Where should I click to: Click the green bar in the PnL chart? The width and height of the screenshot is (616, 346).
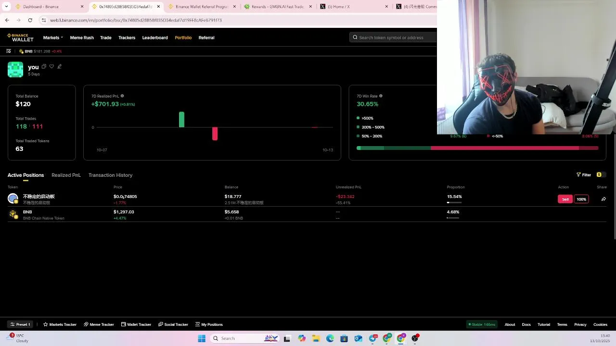[x=181, y=120]
